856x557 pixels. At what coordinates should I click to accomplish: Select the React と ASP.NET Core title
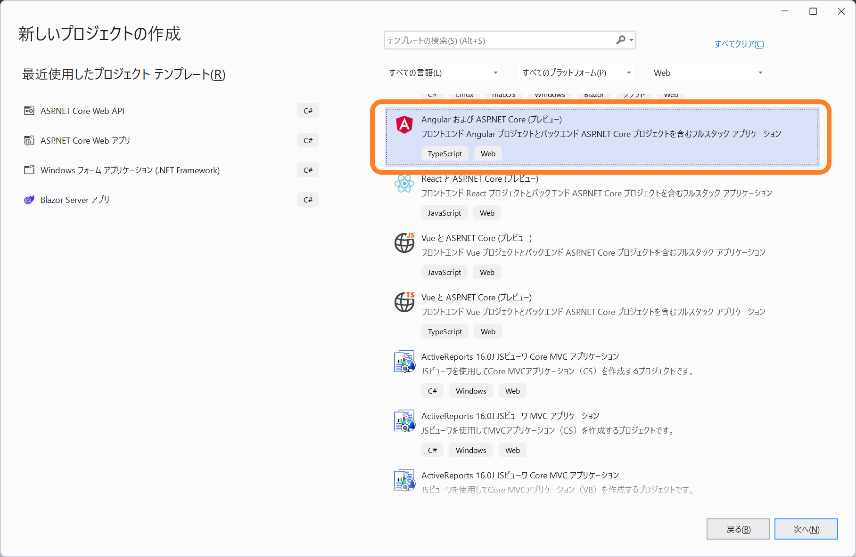pyautogui.click(x=480, y=179)
